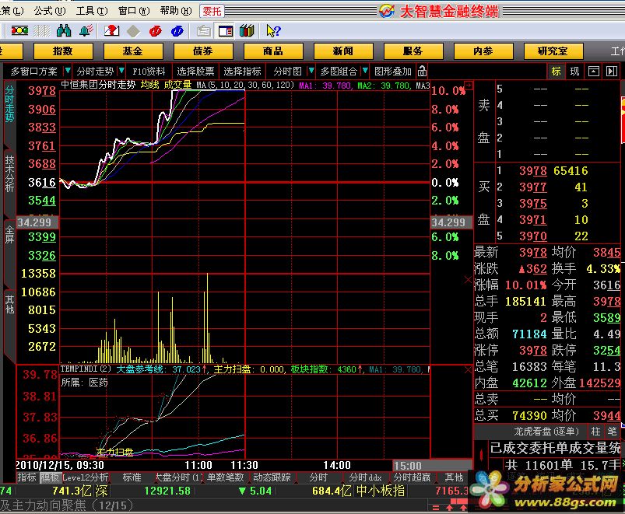This screenshot has height=514, width=625.
Task: Open the 公式(U) menu
Action: click(x=50, y=11)
